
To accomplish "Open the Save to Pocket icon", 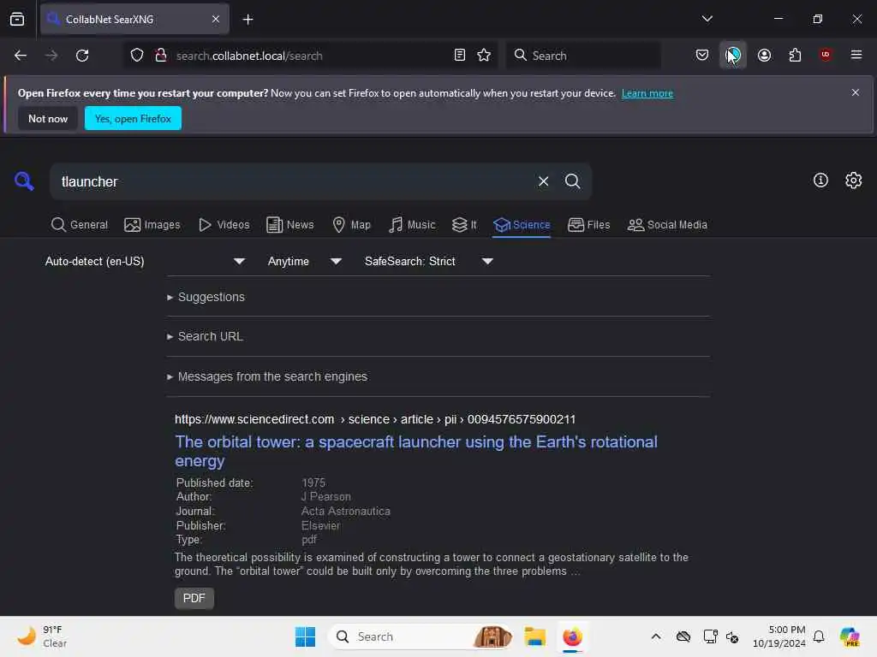I will click(x=702, y=56).
